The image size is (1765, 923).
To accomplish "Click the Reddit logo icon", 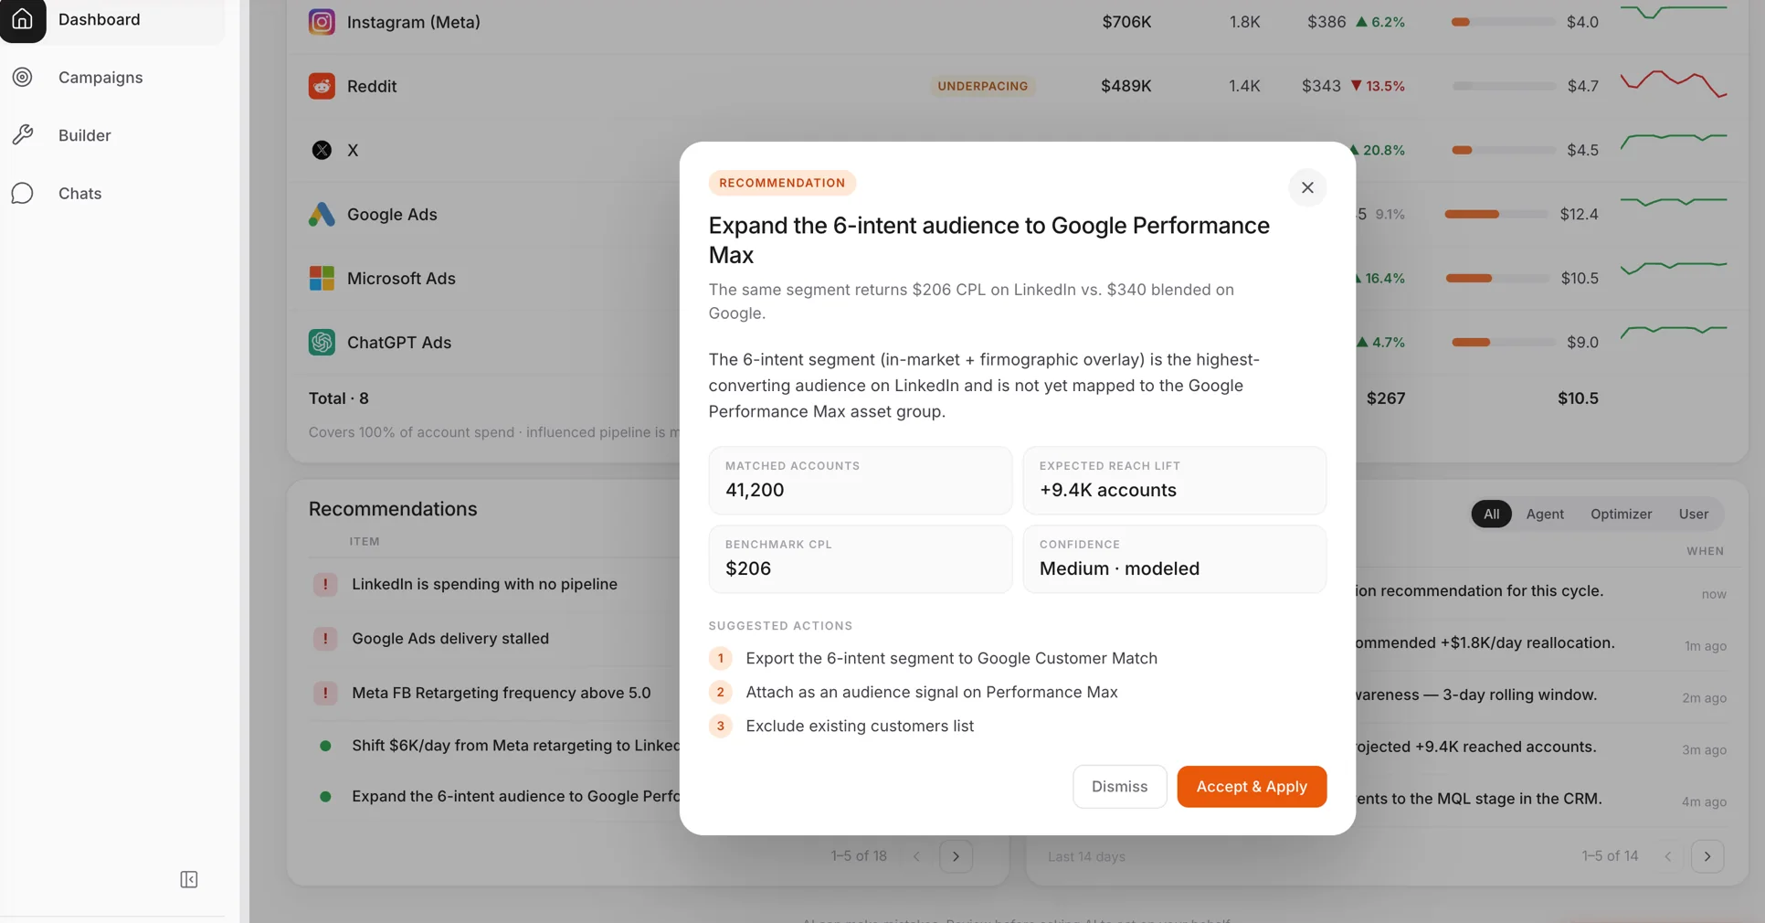I will pyautogui.click(x=322, y=86).
